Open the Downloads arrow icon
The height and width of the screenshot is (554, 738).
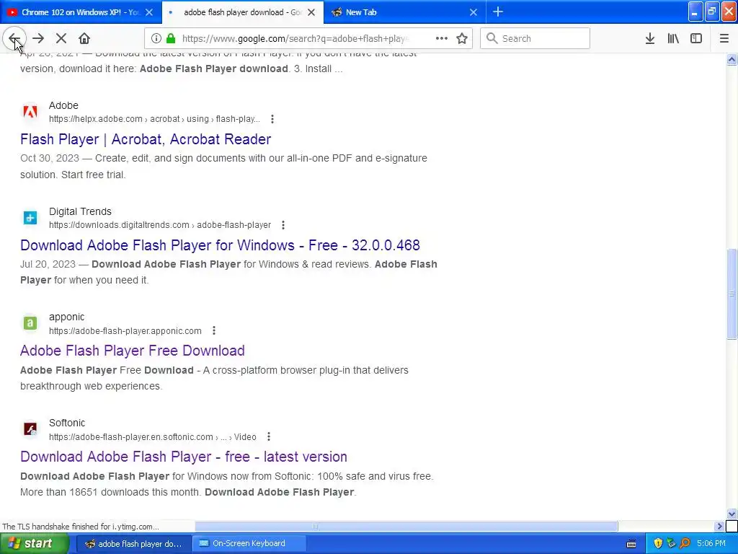650,38
